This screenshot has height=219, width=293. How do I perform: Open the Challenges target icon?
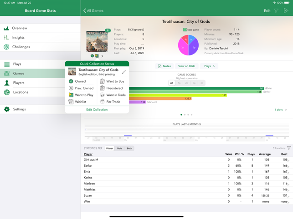coord(6,47)
